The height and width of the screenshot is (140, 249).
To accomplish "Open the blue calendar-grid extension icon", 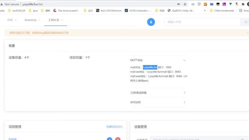I will coord(212,4).
